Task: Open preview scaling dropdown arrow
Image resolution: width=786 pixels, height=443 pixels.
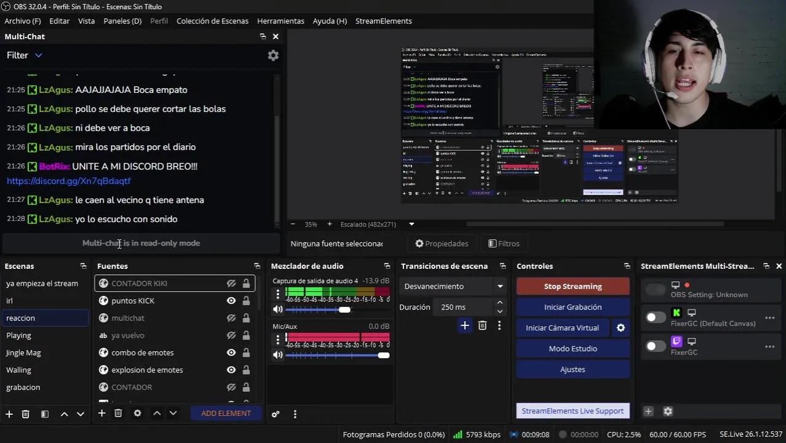Action: pyautogui.click(x=411, y=224)
